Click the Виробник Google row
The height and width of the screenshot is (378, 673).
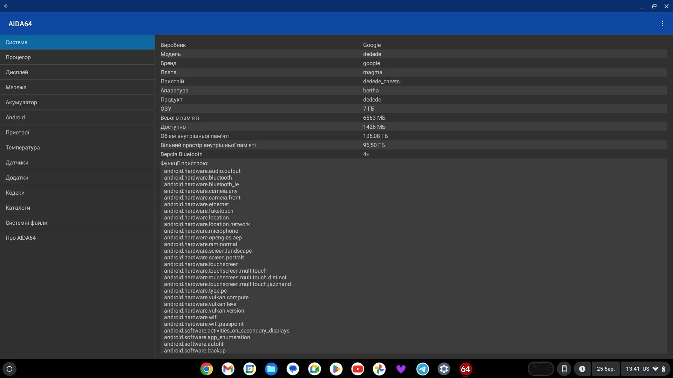click(x=414, y=45)
